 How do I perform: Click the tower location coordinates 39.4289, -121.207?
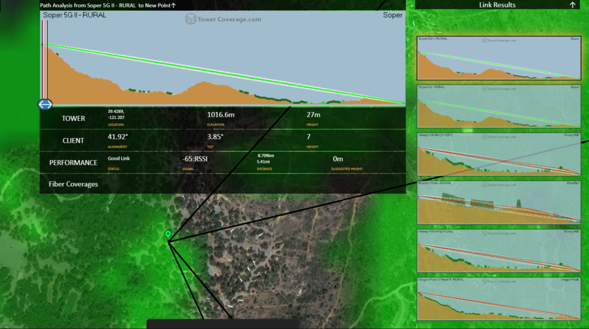[x=116, y=114]
